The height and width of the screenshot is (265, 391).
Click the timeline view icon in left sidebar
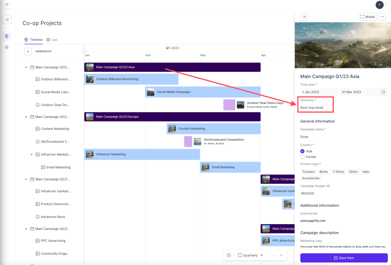[x=7, y=36]
